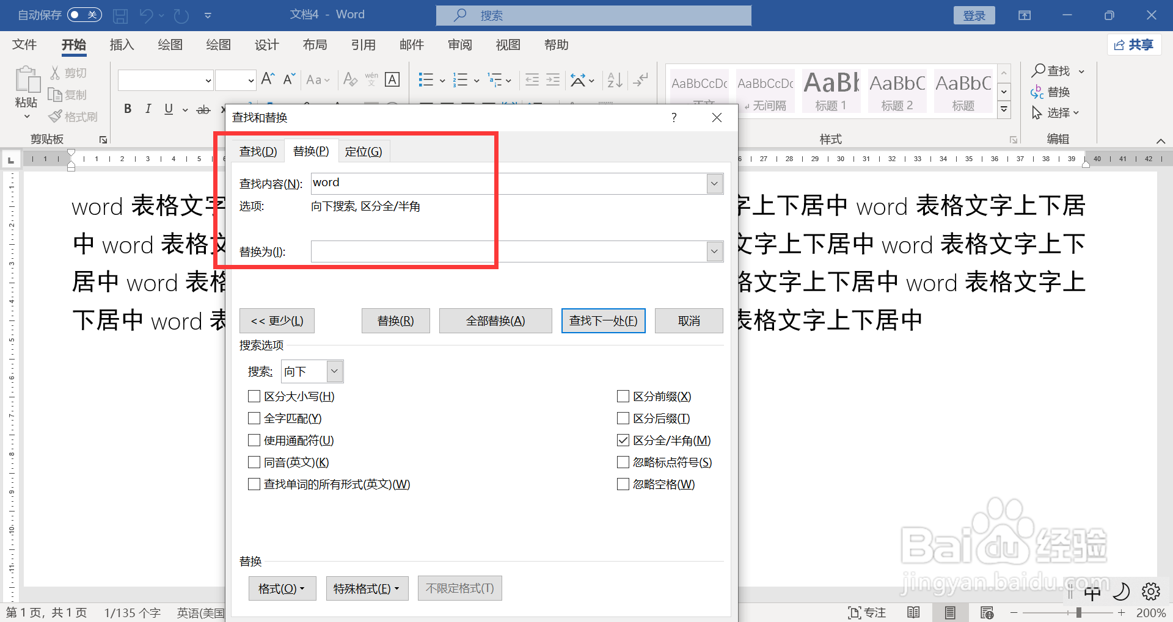Enable 使用通配符(U) checkbox

point(254,440)
